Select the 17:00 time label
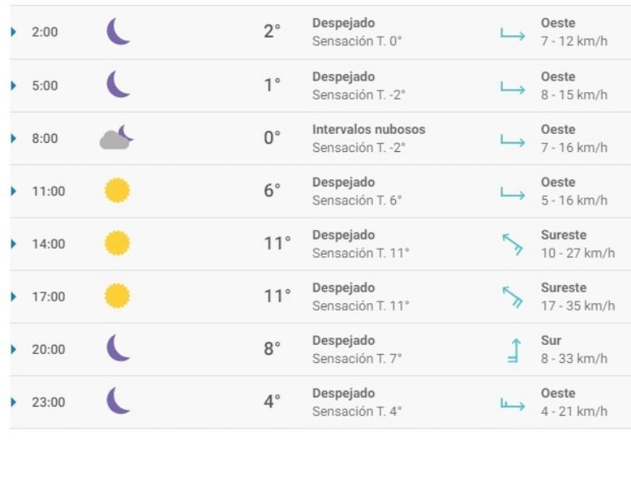 coord(48,297)
